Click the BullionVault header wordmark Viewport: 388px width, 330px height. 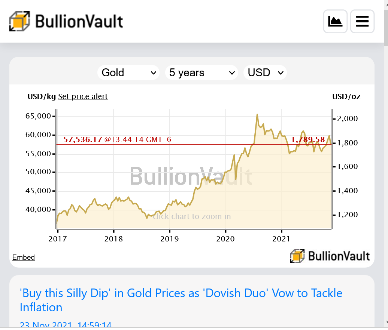click(x=79, y=22)
